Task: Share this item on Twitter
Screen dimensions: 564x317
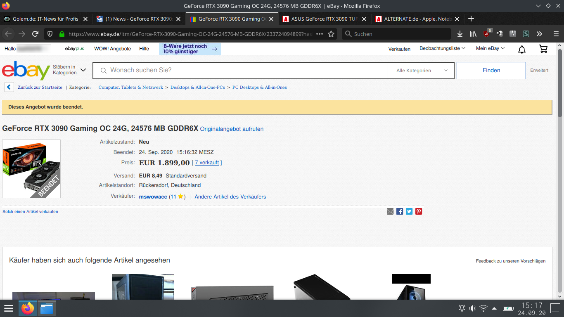Action: click(409, 211)
